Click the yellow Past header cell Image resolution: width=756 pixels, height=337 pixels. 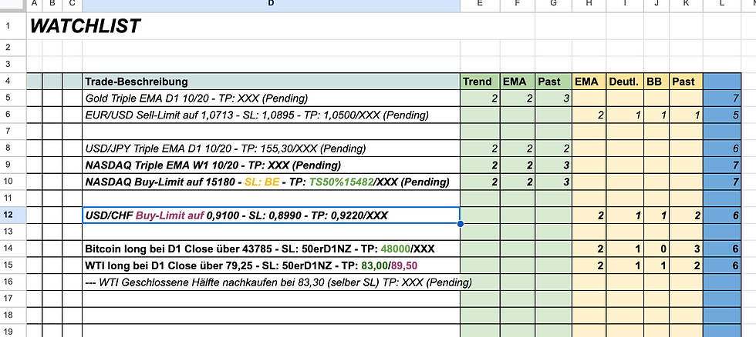click(x=686, y=82)
